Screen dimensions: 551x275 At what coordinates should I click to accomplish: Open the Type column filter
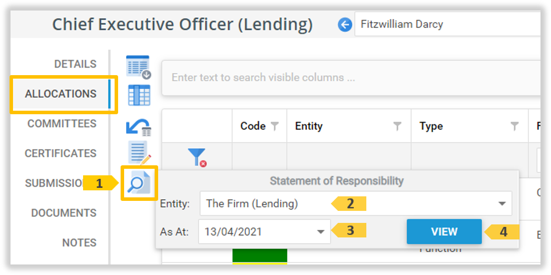tap(514, 126)
